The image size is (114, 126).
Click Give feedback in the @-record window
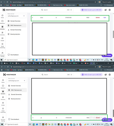click(13, 119)
